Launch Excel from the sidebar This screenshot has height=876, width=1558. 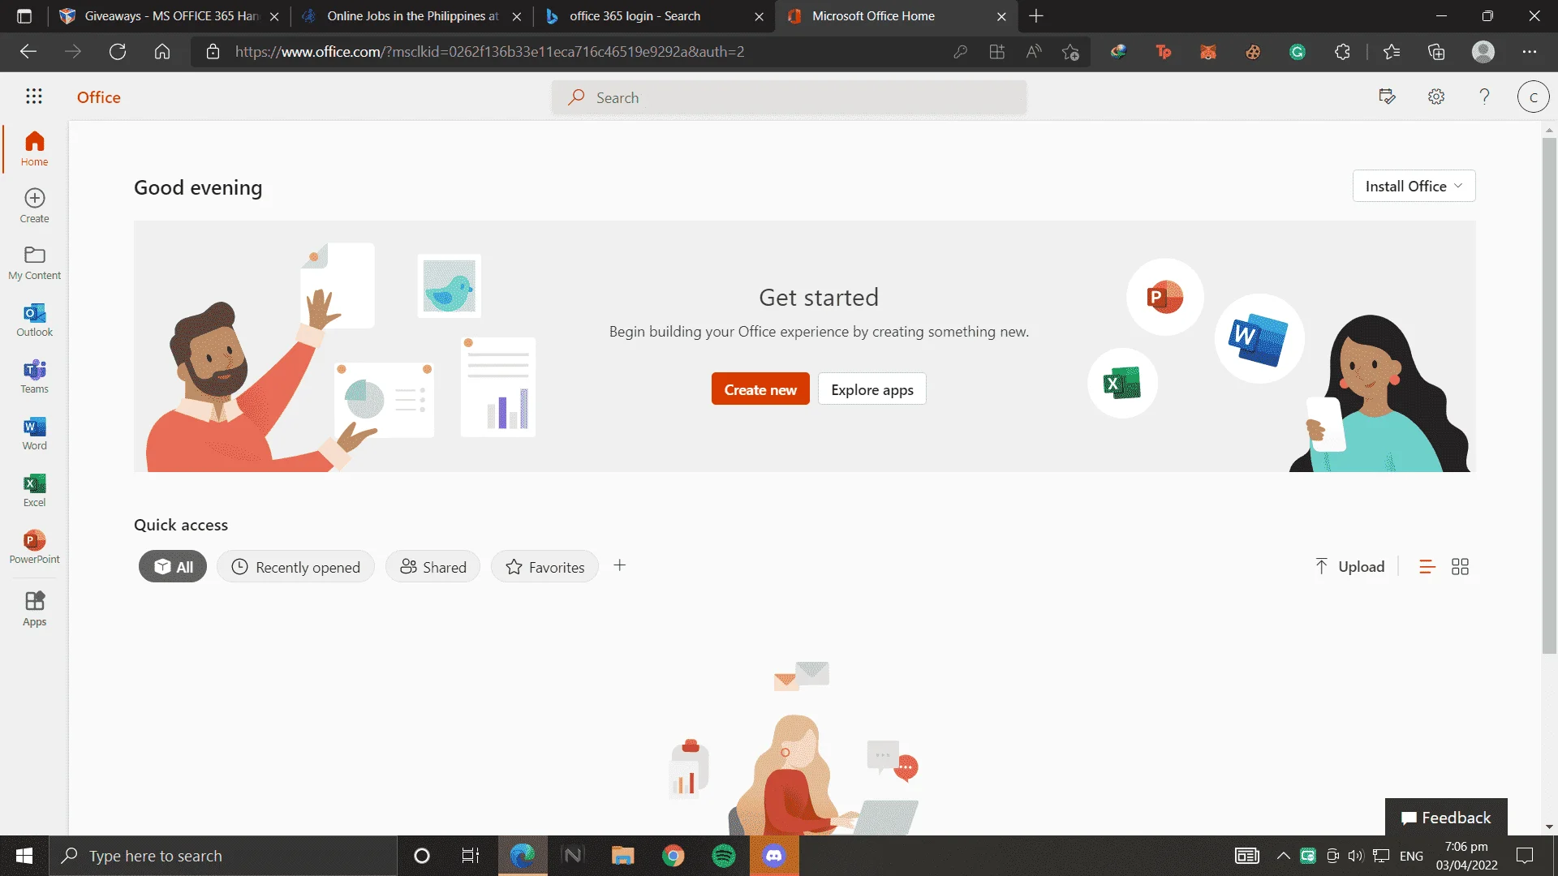(34, 490)
